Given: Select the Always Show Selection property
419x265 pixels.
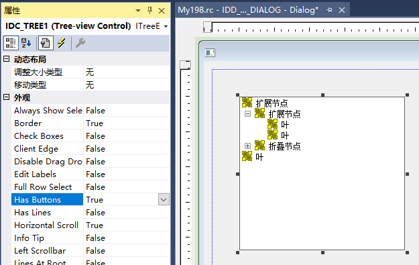Looking at the screenshot, I should (48, 110).
